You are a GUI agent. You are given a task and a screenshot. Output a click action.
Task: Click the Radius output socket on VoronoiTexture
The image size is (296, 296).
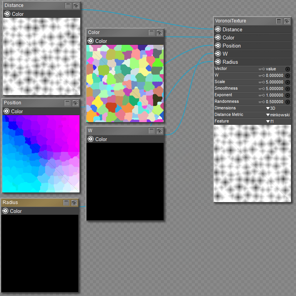[218, 62]
